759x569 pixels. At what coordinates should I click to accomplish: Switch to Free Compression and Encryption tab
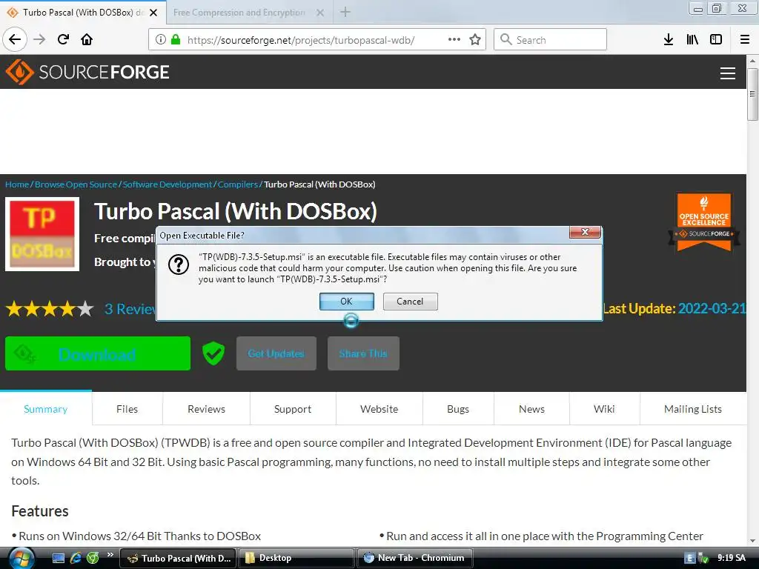[x=239, y=13]
